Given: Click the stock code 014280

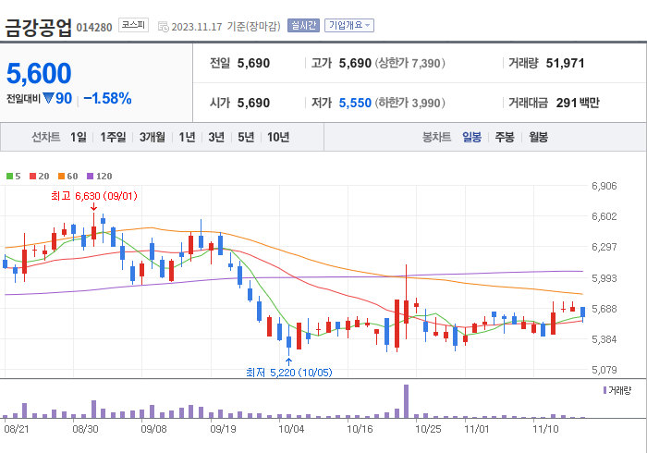Looking at the screenshot, I should 94,28.
